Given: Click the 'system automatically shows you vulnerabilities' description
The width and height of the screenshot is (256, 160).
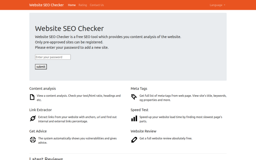Looking at the screenshot, I should [77, 140].
